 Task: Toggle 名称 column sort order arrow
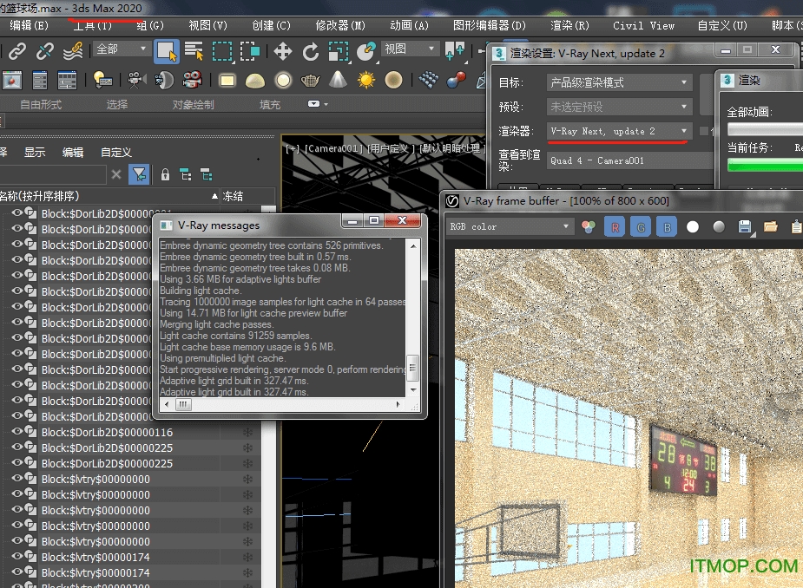(214, 196)
